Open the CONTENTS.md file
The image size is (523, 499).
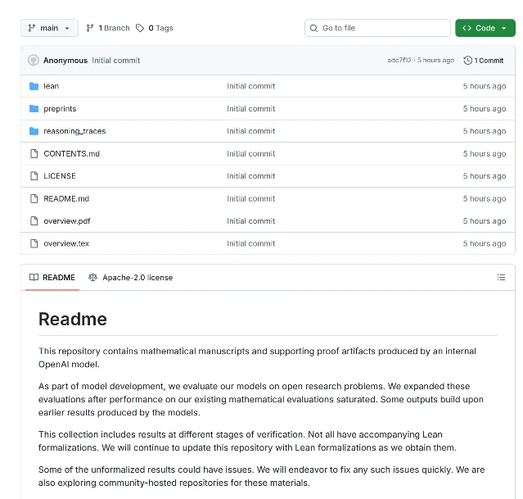point(72,154)
